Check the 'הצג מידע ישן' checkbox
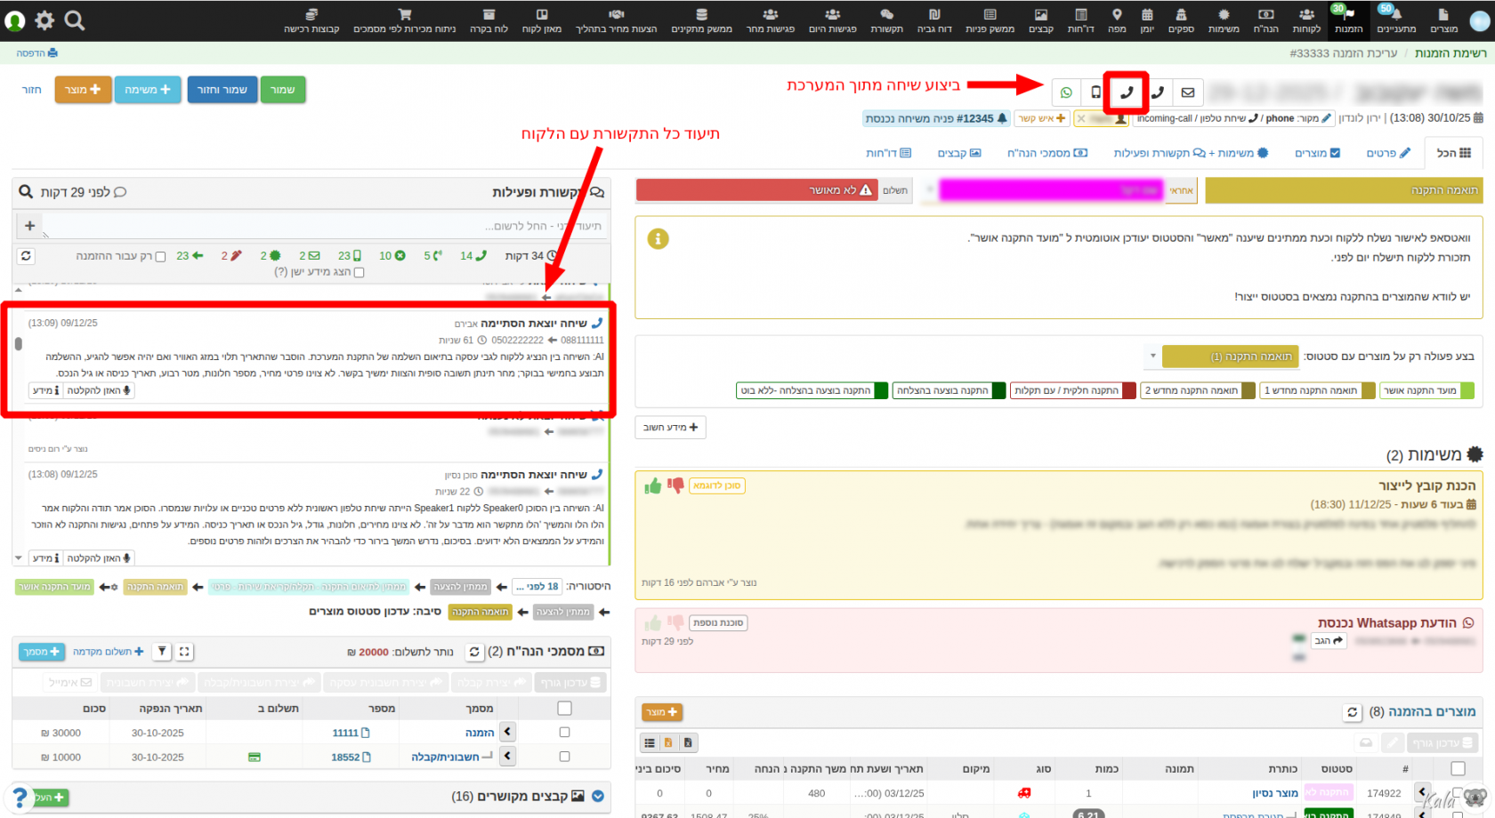 click(359, 273)
